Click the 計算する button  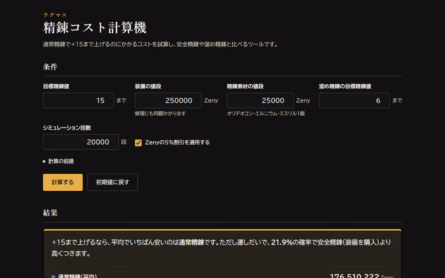click(x=63, y=182)
